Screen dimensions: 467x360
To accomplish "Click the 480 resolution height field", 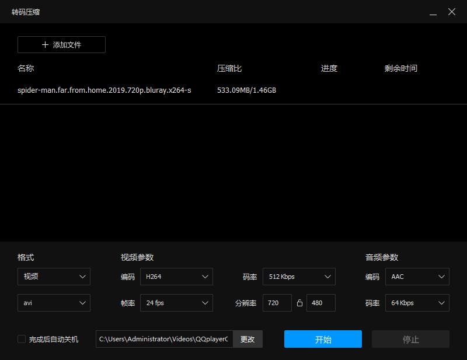I will click(x=320, y=303).
